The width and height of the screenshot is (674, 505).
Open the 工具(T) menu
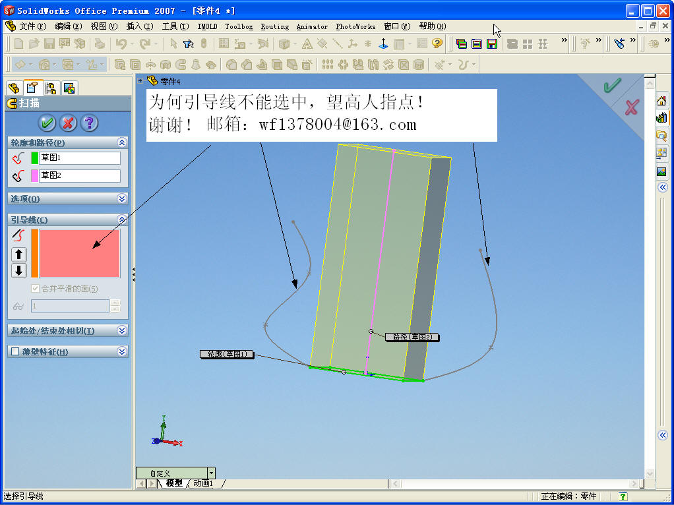175,26
